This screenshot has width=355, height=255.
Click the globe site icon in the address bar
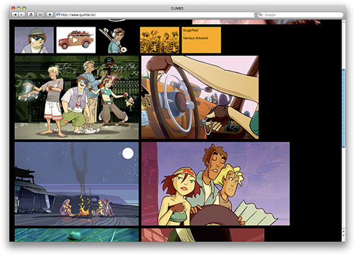(x=58, y=14)
